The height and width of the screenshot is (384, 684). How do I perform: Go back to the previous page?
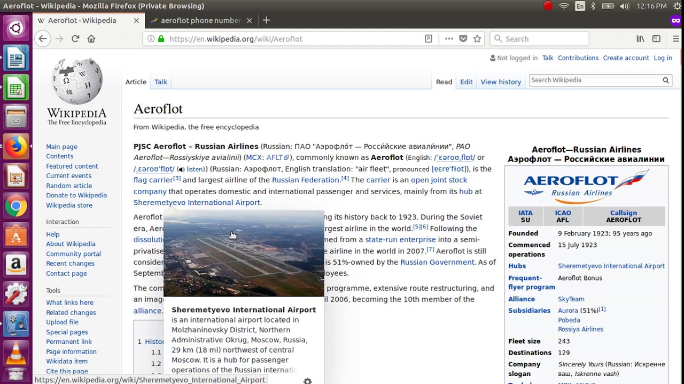43,38
